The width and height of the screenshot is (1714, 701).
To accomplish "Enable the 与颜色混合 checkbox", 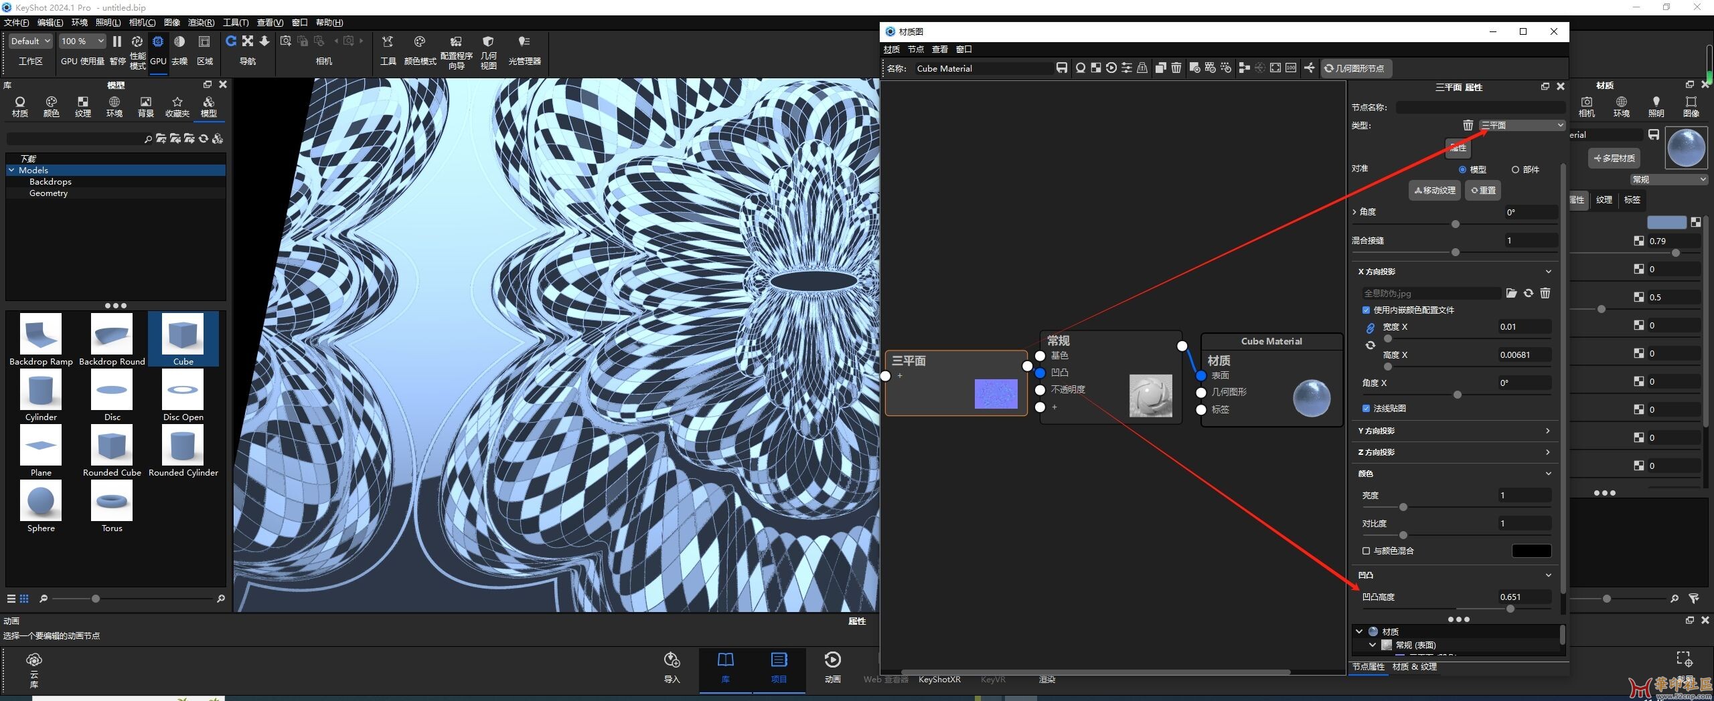I will (1366, 551).
